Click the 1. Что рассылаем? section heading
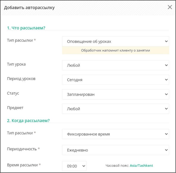Image resolution: width=176 pixels, height=173 pixels. [x=26, y=28]
